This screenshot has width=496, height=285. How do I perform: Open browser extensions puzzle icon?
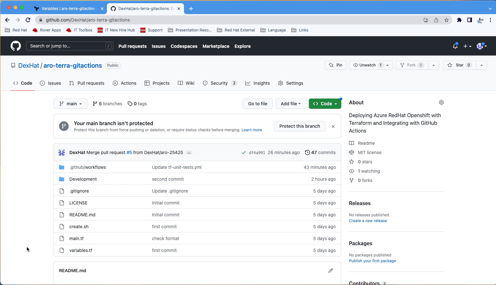[x=459, y=20]
